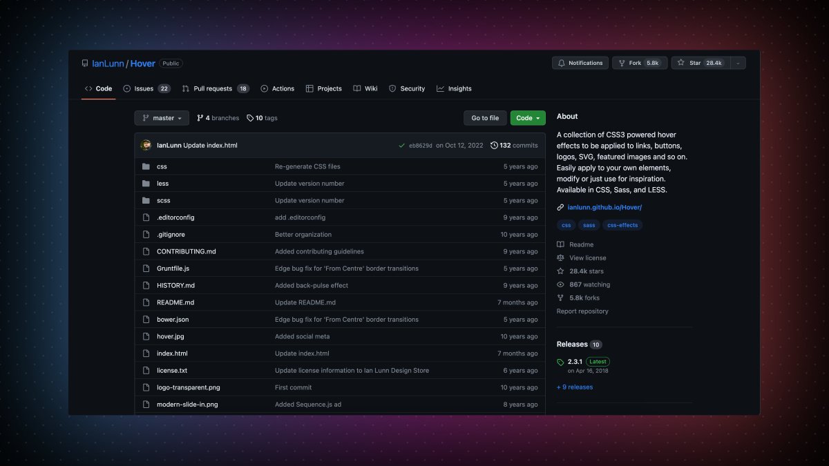The height and width of the screenshot is (466, 829).
Task: Click Report repository link
Action: (582, 311)
